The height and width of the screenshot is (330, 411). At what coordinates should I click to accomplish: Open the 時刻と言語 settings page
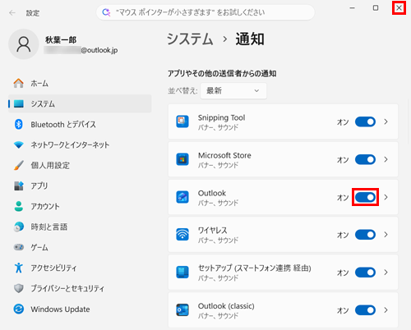pyautogui.click(x=80, y=227)
